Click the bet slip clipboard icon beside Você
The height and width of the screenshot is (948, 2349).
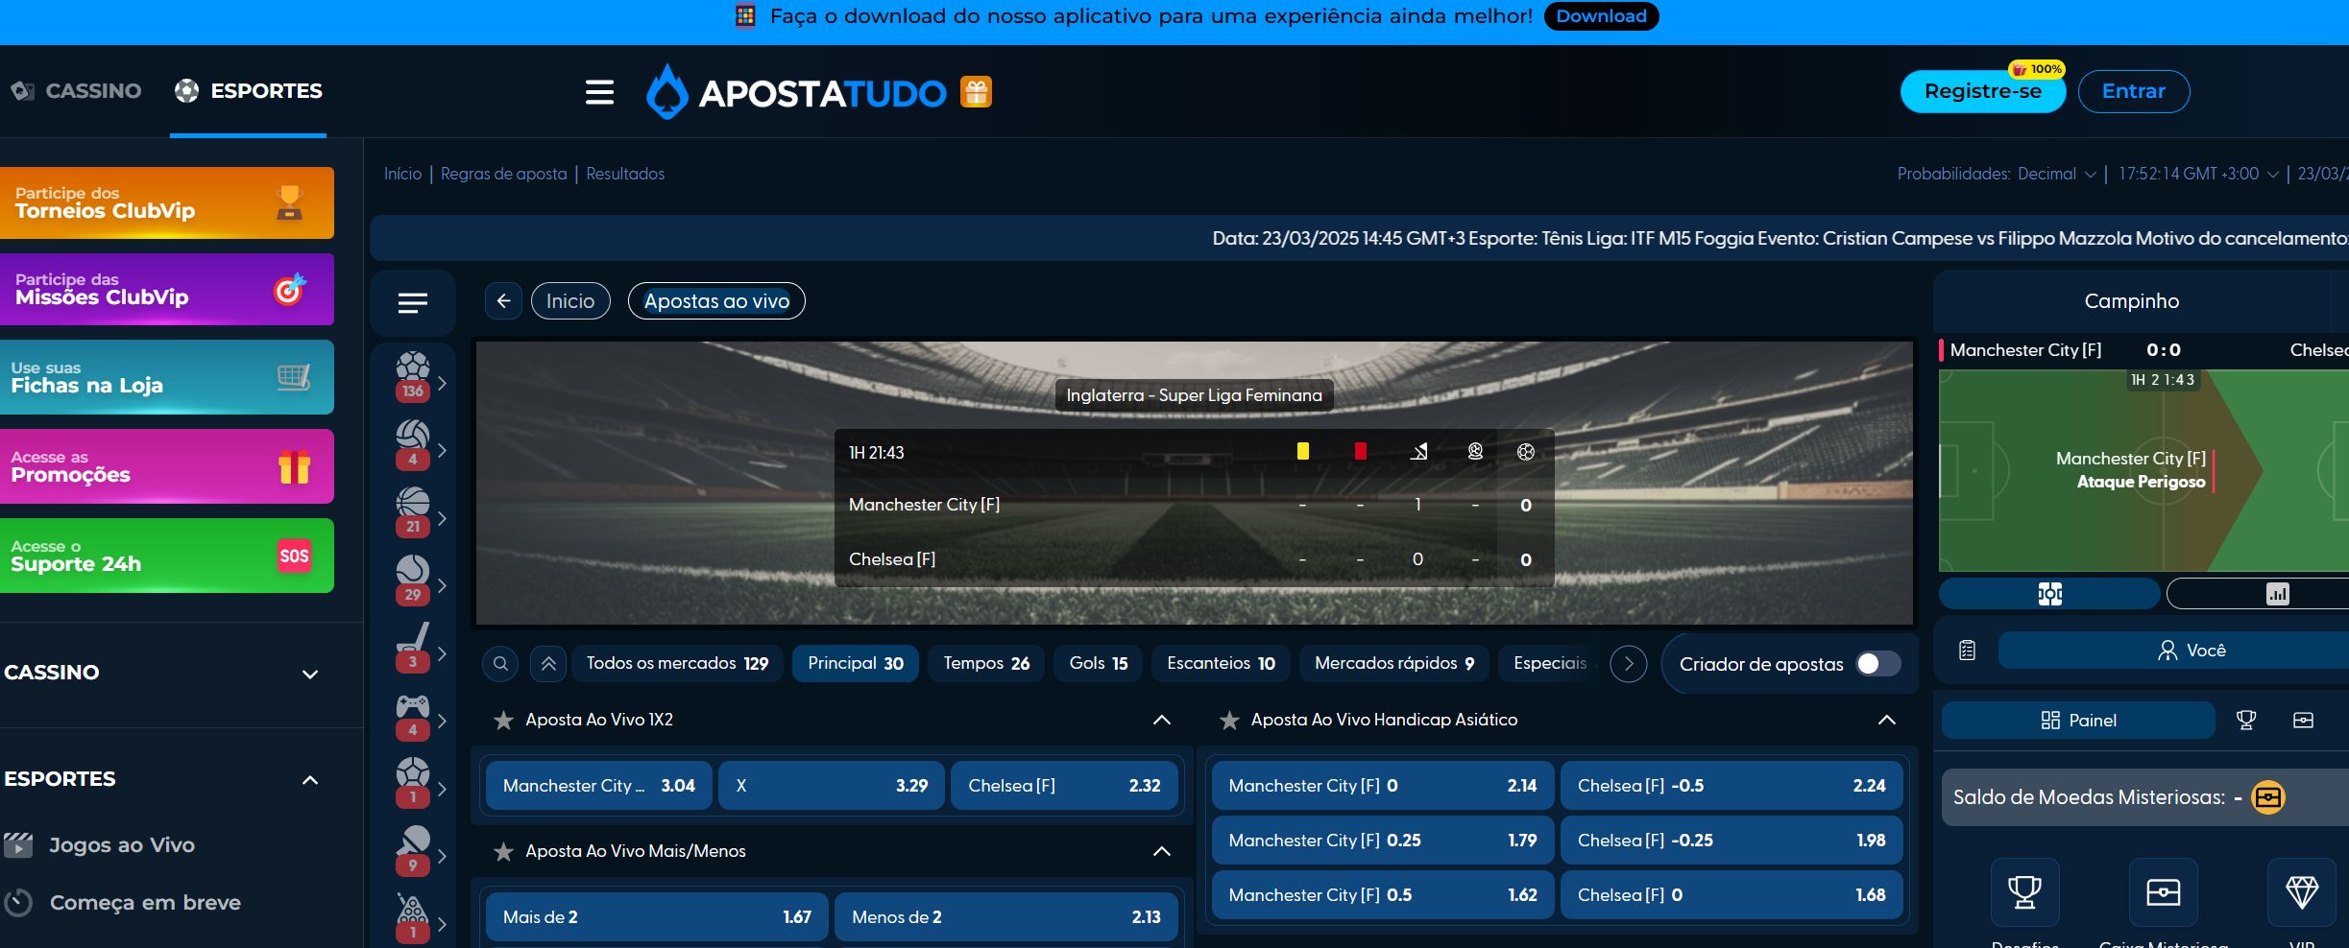coord(1967,651)
